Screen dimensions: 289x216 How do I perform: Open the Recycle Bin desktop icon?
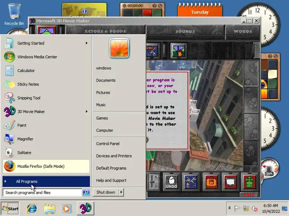(14, 15)
